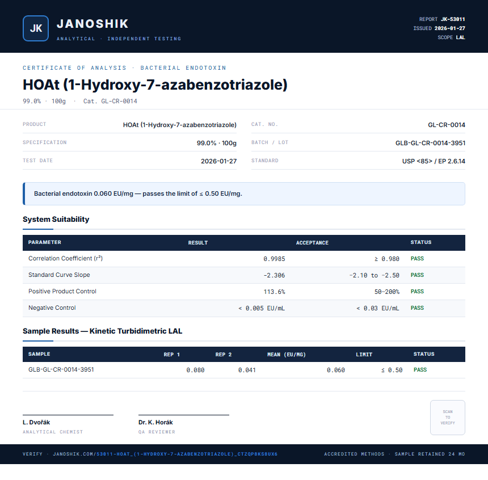Click the Test Date value 2026-01-27
Screen dimensions: 488x480
point(219,161)
